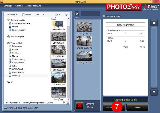
Task: Select the WDMyCloud network drive
Action: pos(16,69)
